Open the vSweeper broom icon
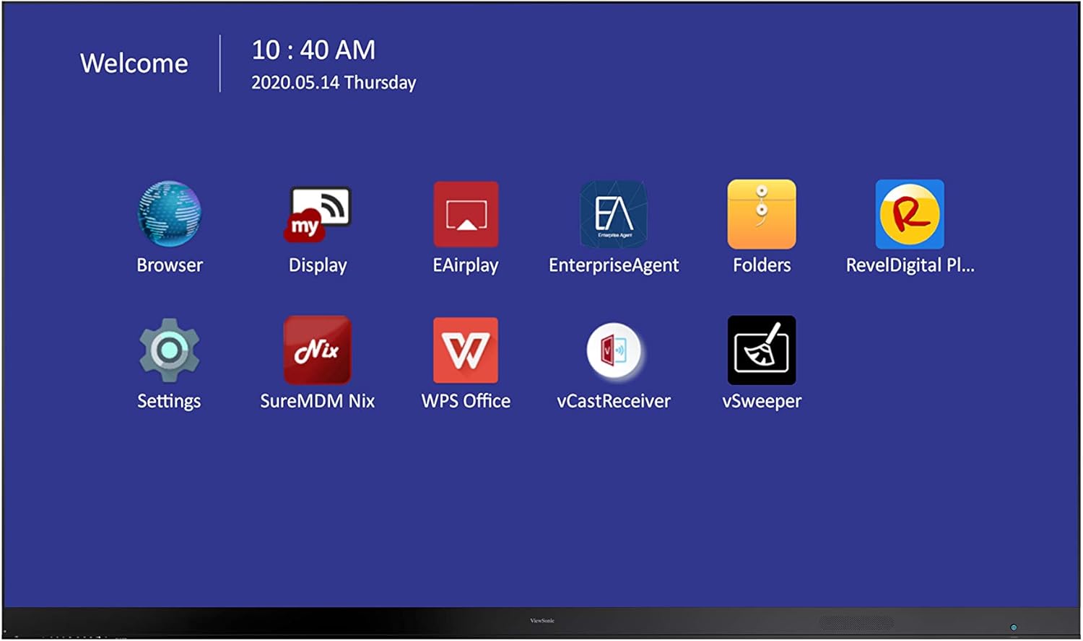 [x=762, y=350]
